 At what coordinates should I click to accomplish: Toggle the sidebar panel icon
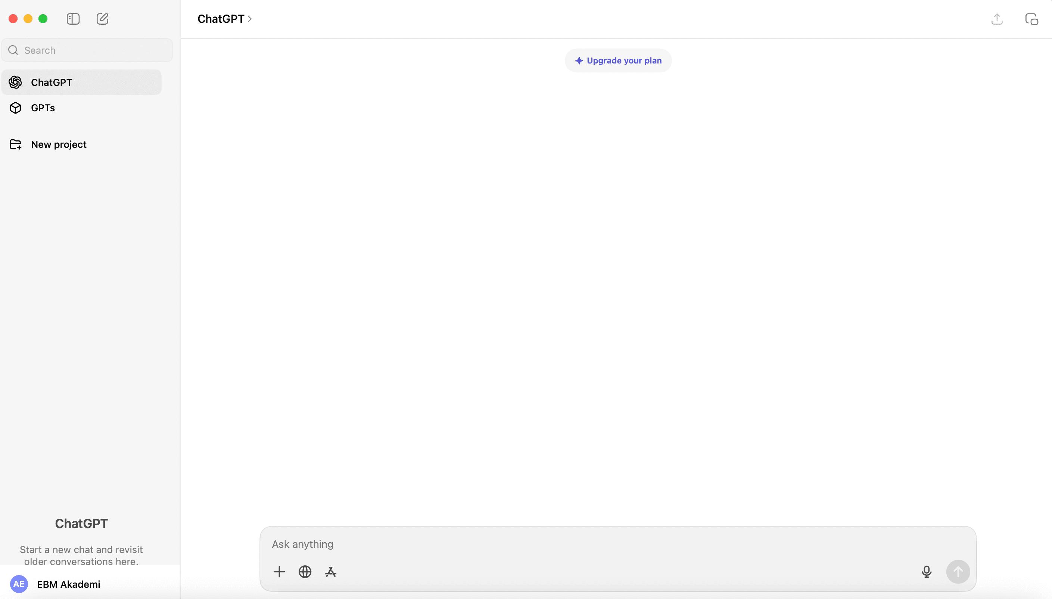pos(73,19)
